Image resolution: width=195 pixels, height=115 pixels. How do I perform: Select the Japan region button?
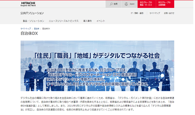129,4
